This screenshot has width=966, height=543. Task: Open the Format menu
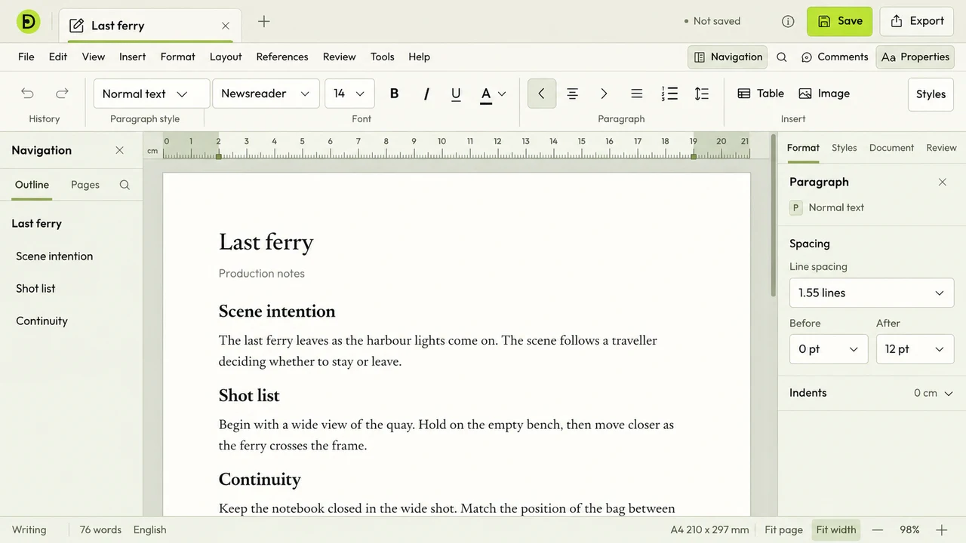(177, 57)
